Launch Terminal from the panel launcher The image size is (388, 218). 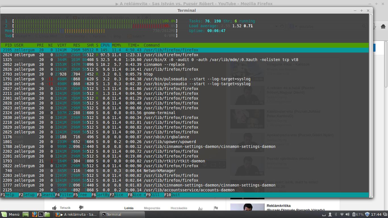41,214
